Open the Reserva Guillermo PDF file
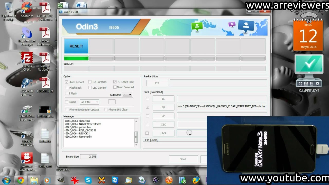 [45, 37]
